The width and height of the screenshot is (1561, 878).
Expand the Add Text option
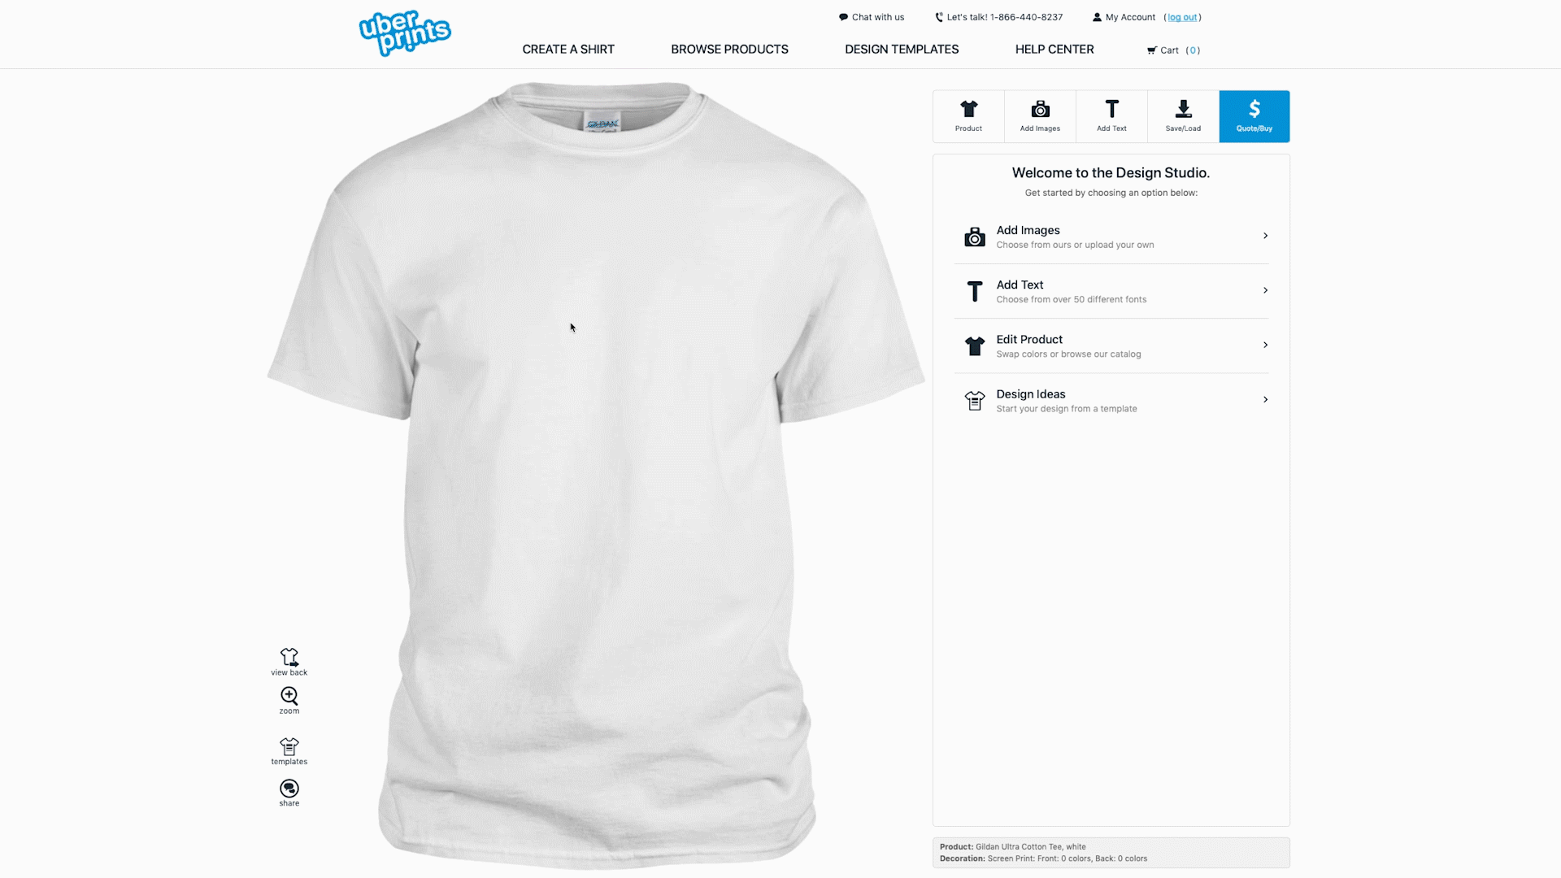click(x=1111, y=289)
